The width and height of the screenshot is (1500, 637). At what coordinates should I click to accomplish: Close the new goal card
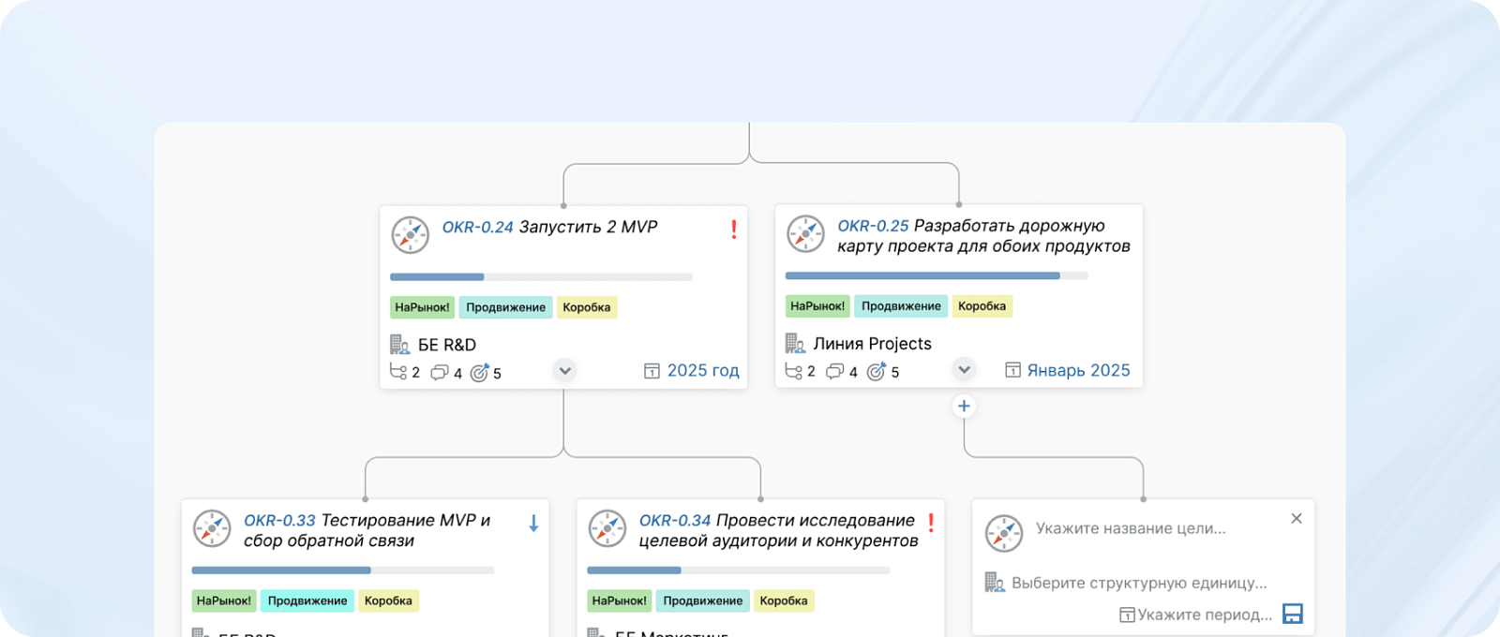(1297, 518)
